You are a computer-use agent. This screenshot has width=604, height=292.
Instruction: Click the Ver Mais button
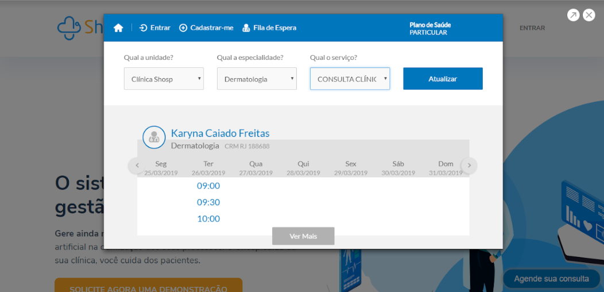(x=303, y=236)
